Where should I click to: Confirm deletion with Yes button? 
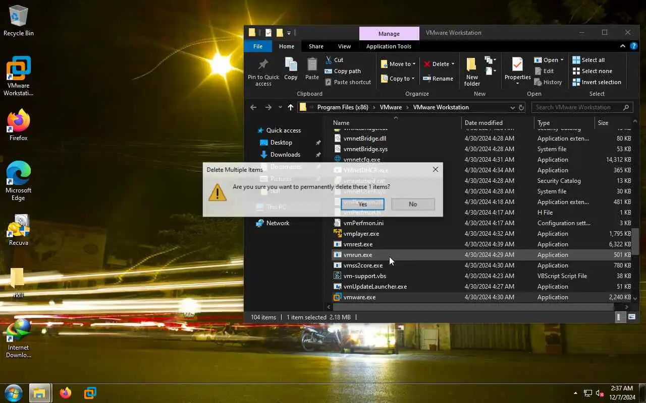pos(362,204)
